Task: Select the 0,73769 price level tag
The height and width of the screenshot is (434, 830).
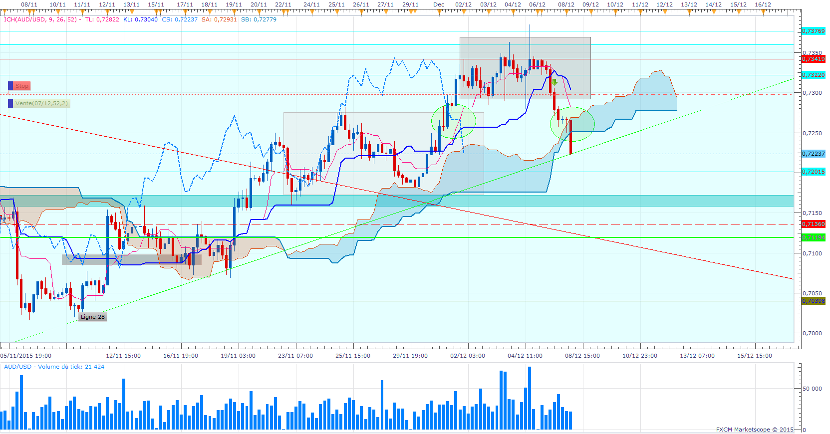Action: (814, 31)
